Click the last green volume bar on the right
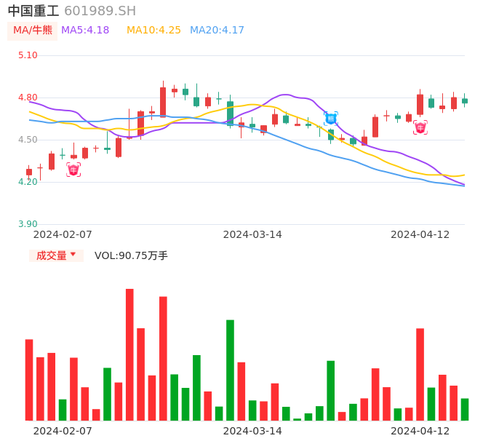The height and width of the screenshot is (441, 499). (465, 409)
